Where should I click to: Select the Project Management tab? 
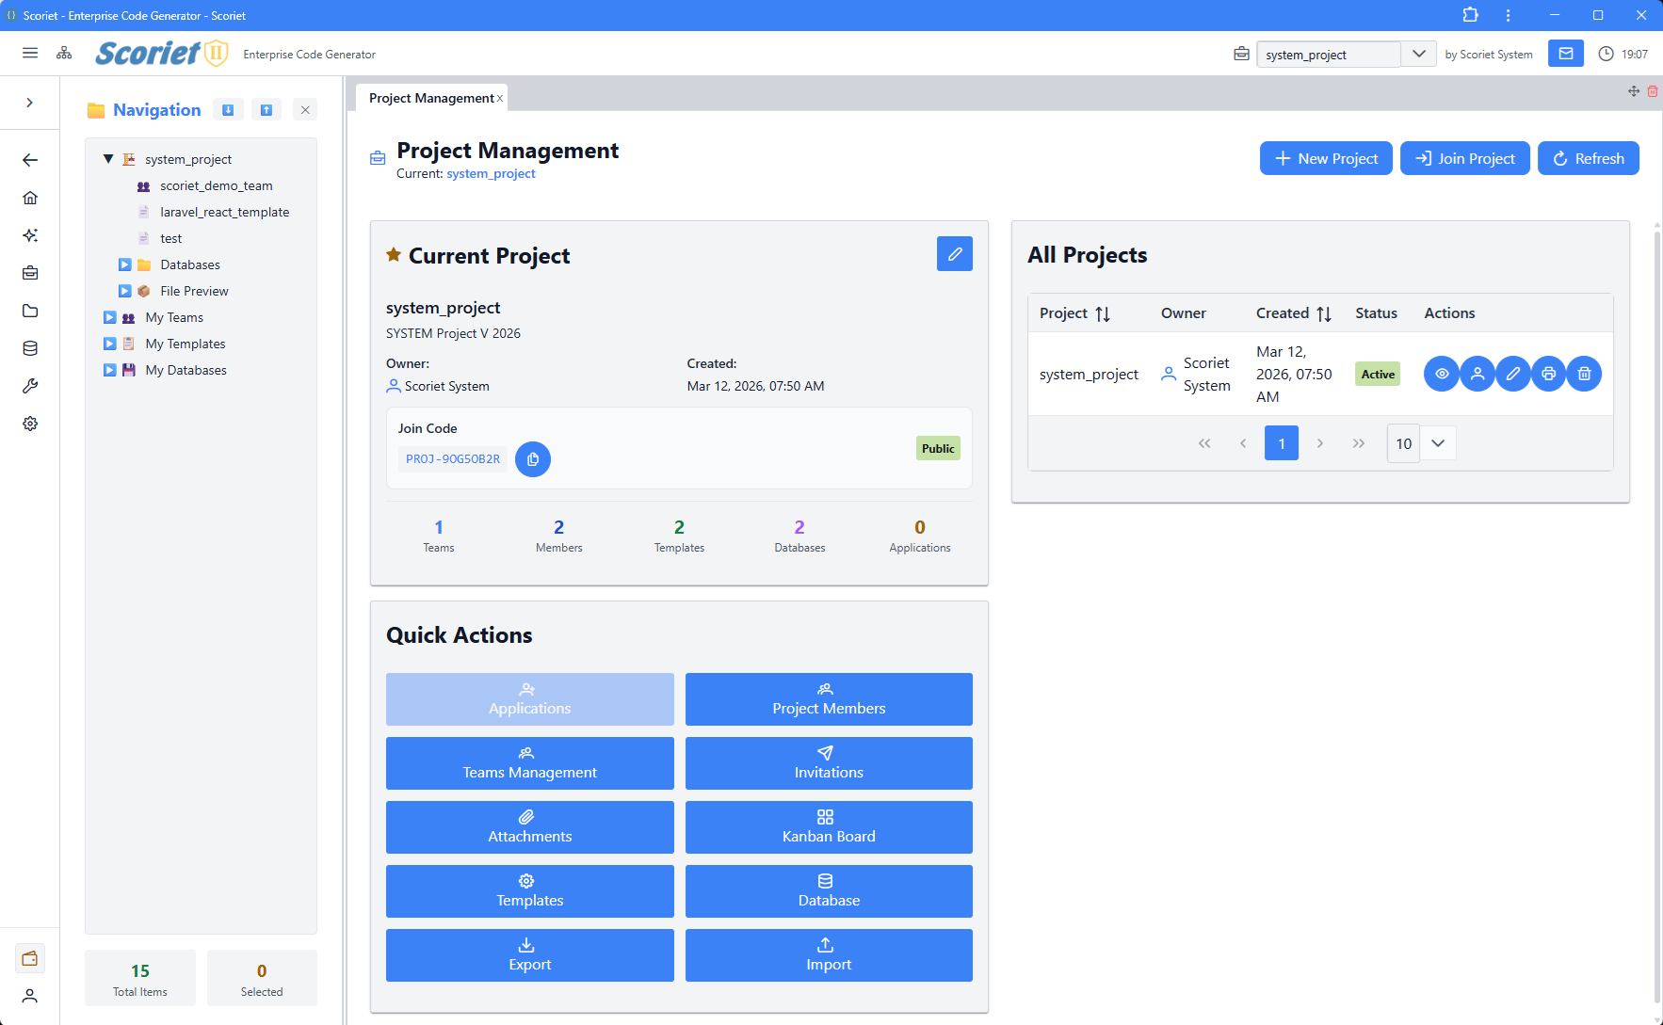pos(428,97)
